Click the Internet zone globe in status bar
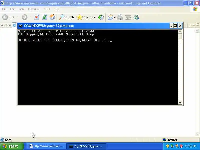Viewport: 200px width, 150px height. click(x=164, y=140)
